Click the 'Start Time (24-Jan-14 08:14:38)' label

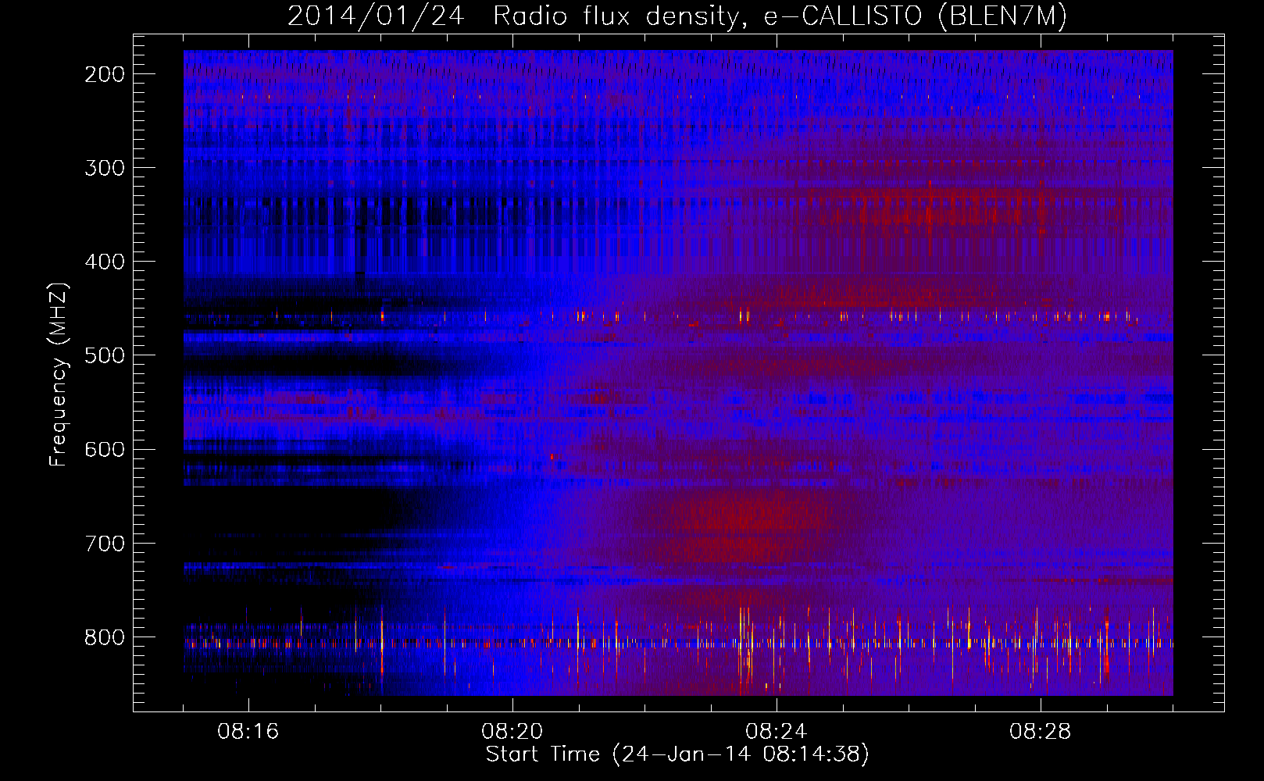click(677, 754)
